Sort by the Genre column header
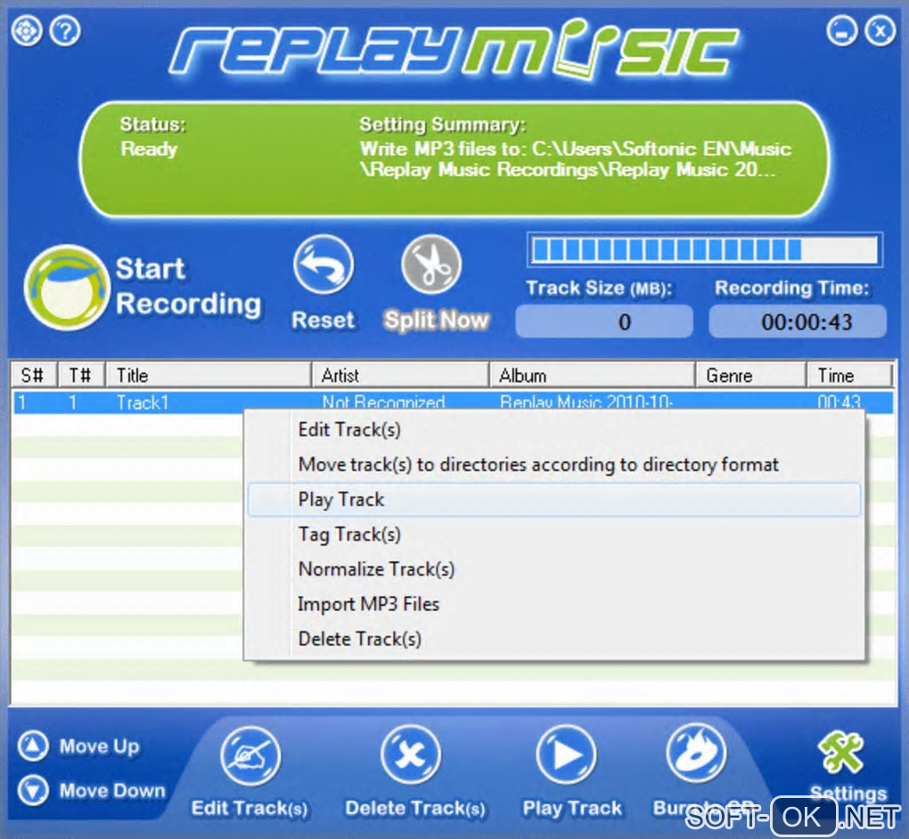Image resolution: width=909 pixels, height=839 pixels. [x=750, y=376]
